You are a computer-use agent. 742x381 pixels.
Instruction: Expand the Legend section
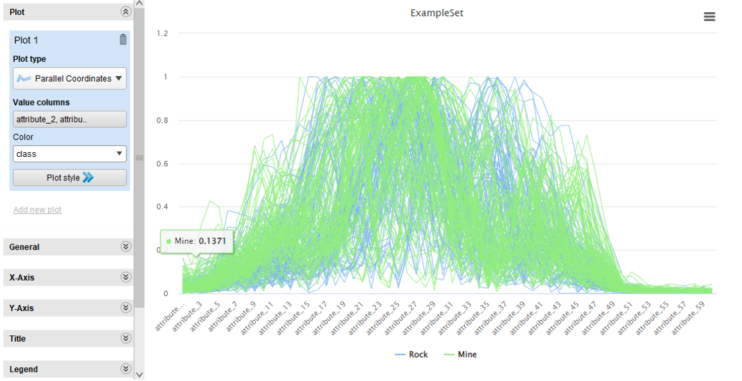[x=125, y=369]
